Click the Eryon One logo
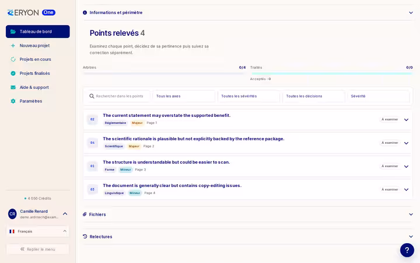 pyautogui.click(x=31, y=13)
